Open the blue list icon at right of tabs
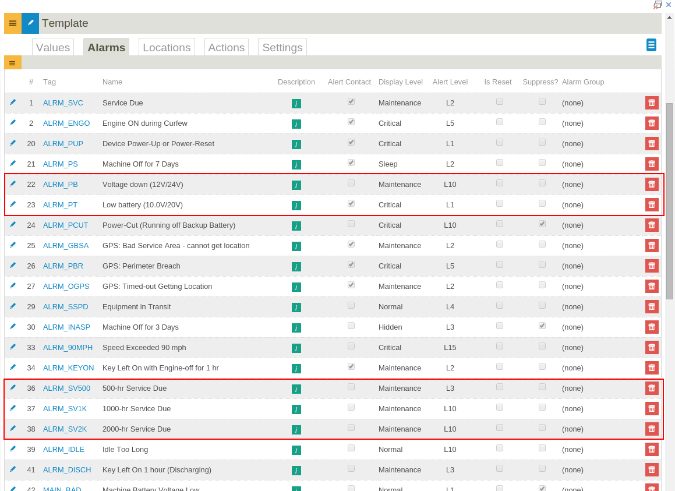This screenshot has height=491, width=675. 651,45
